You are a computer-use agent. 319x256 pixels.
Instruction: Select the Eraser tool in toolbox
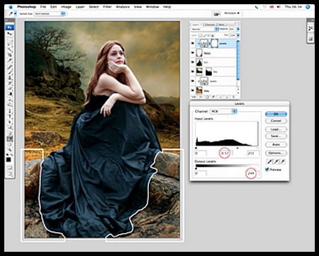tap(10, 88)
